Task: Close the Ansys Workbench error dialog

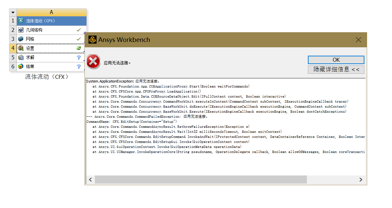Action: [358, 40]
